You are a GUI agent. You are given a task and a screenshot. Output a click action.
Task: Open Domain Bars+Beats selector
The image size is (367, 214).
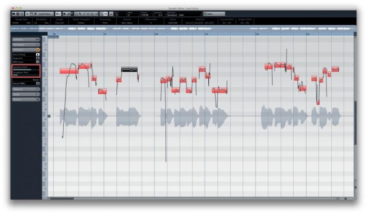click(127, 23)
